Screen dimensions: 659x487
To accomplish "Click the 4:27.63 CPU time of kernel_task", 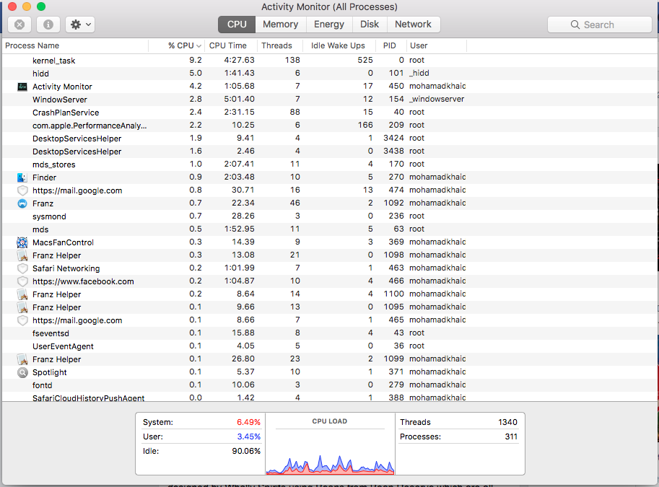I will [x=239, y=60].
